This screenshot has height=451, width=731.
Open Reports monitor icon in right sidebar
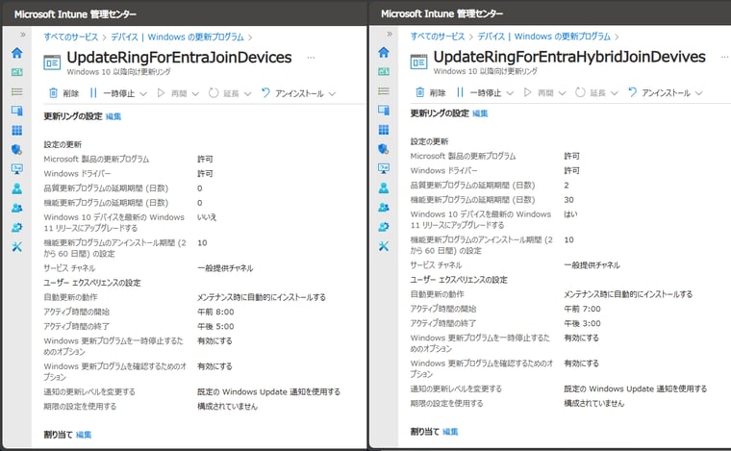coord(384,168)
